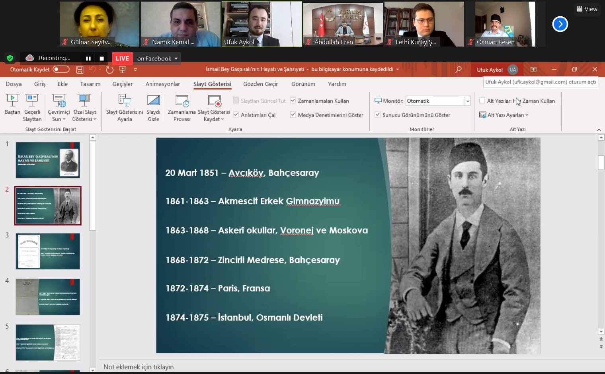Click the green shield encryption icon
This screenshot has width=605, height=374.
pos(10,58)
